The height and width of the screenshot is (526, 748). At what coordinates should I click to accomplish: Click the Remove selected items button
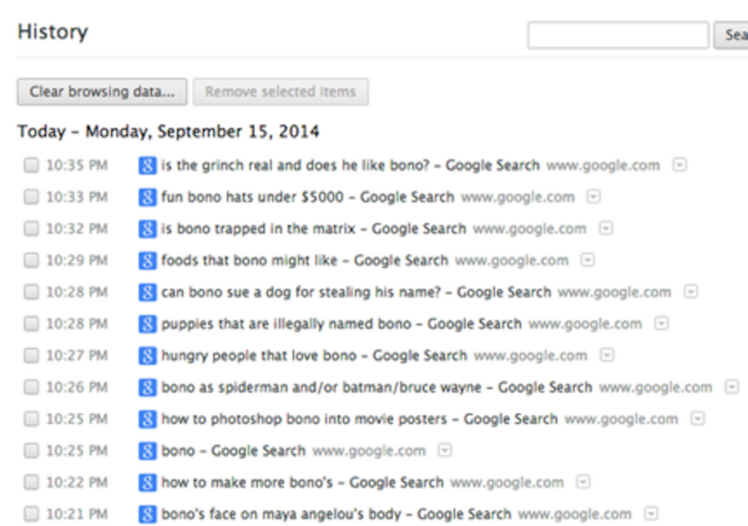pos(280,91)
